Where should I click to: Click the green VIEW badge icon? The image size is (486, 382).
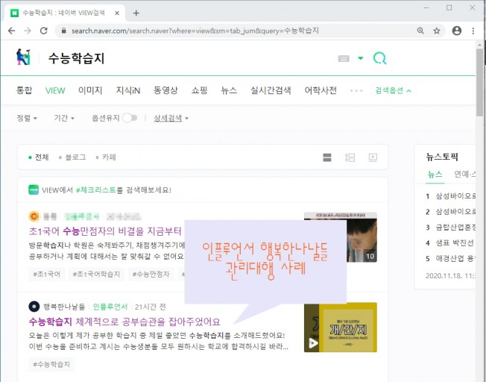(34, 190)
